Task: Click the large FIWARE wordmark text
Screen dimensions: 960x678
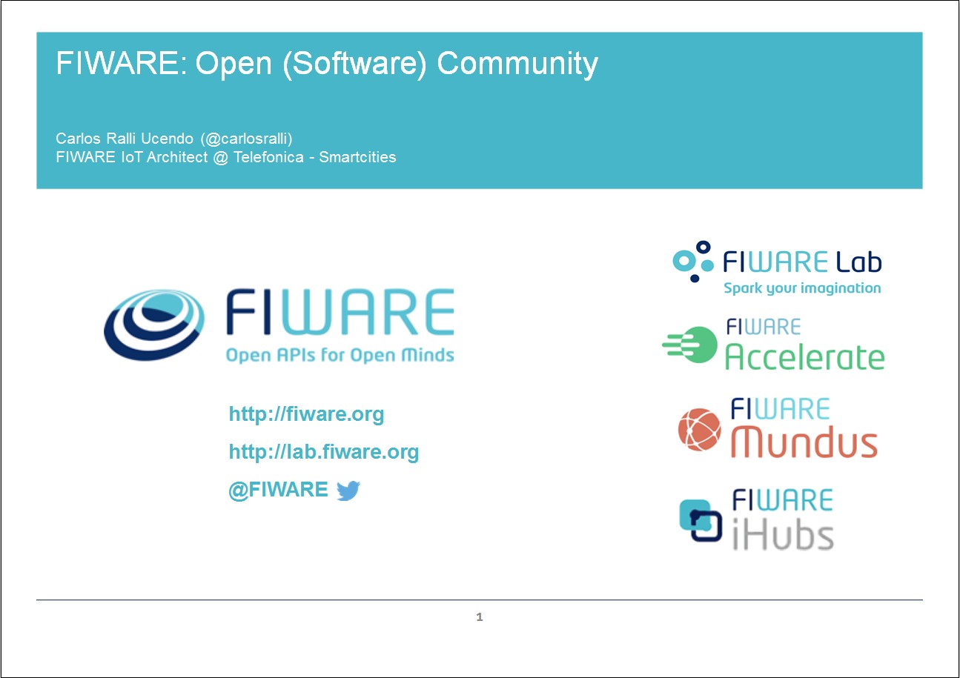Action: (x=340, y=313)
